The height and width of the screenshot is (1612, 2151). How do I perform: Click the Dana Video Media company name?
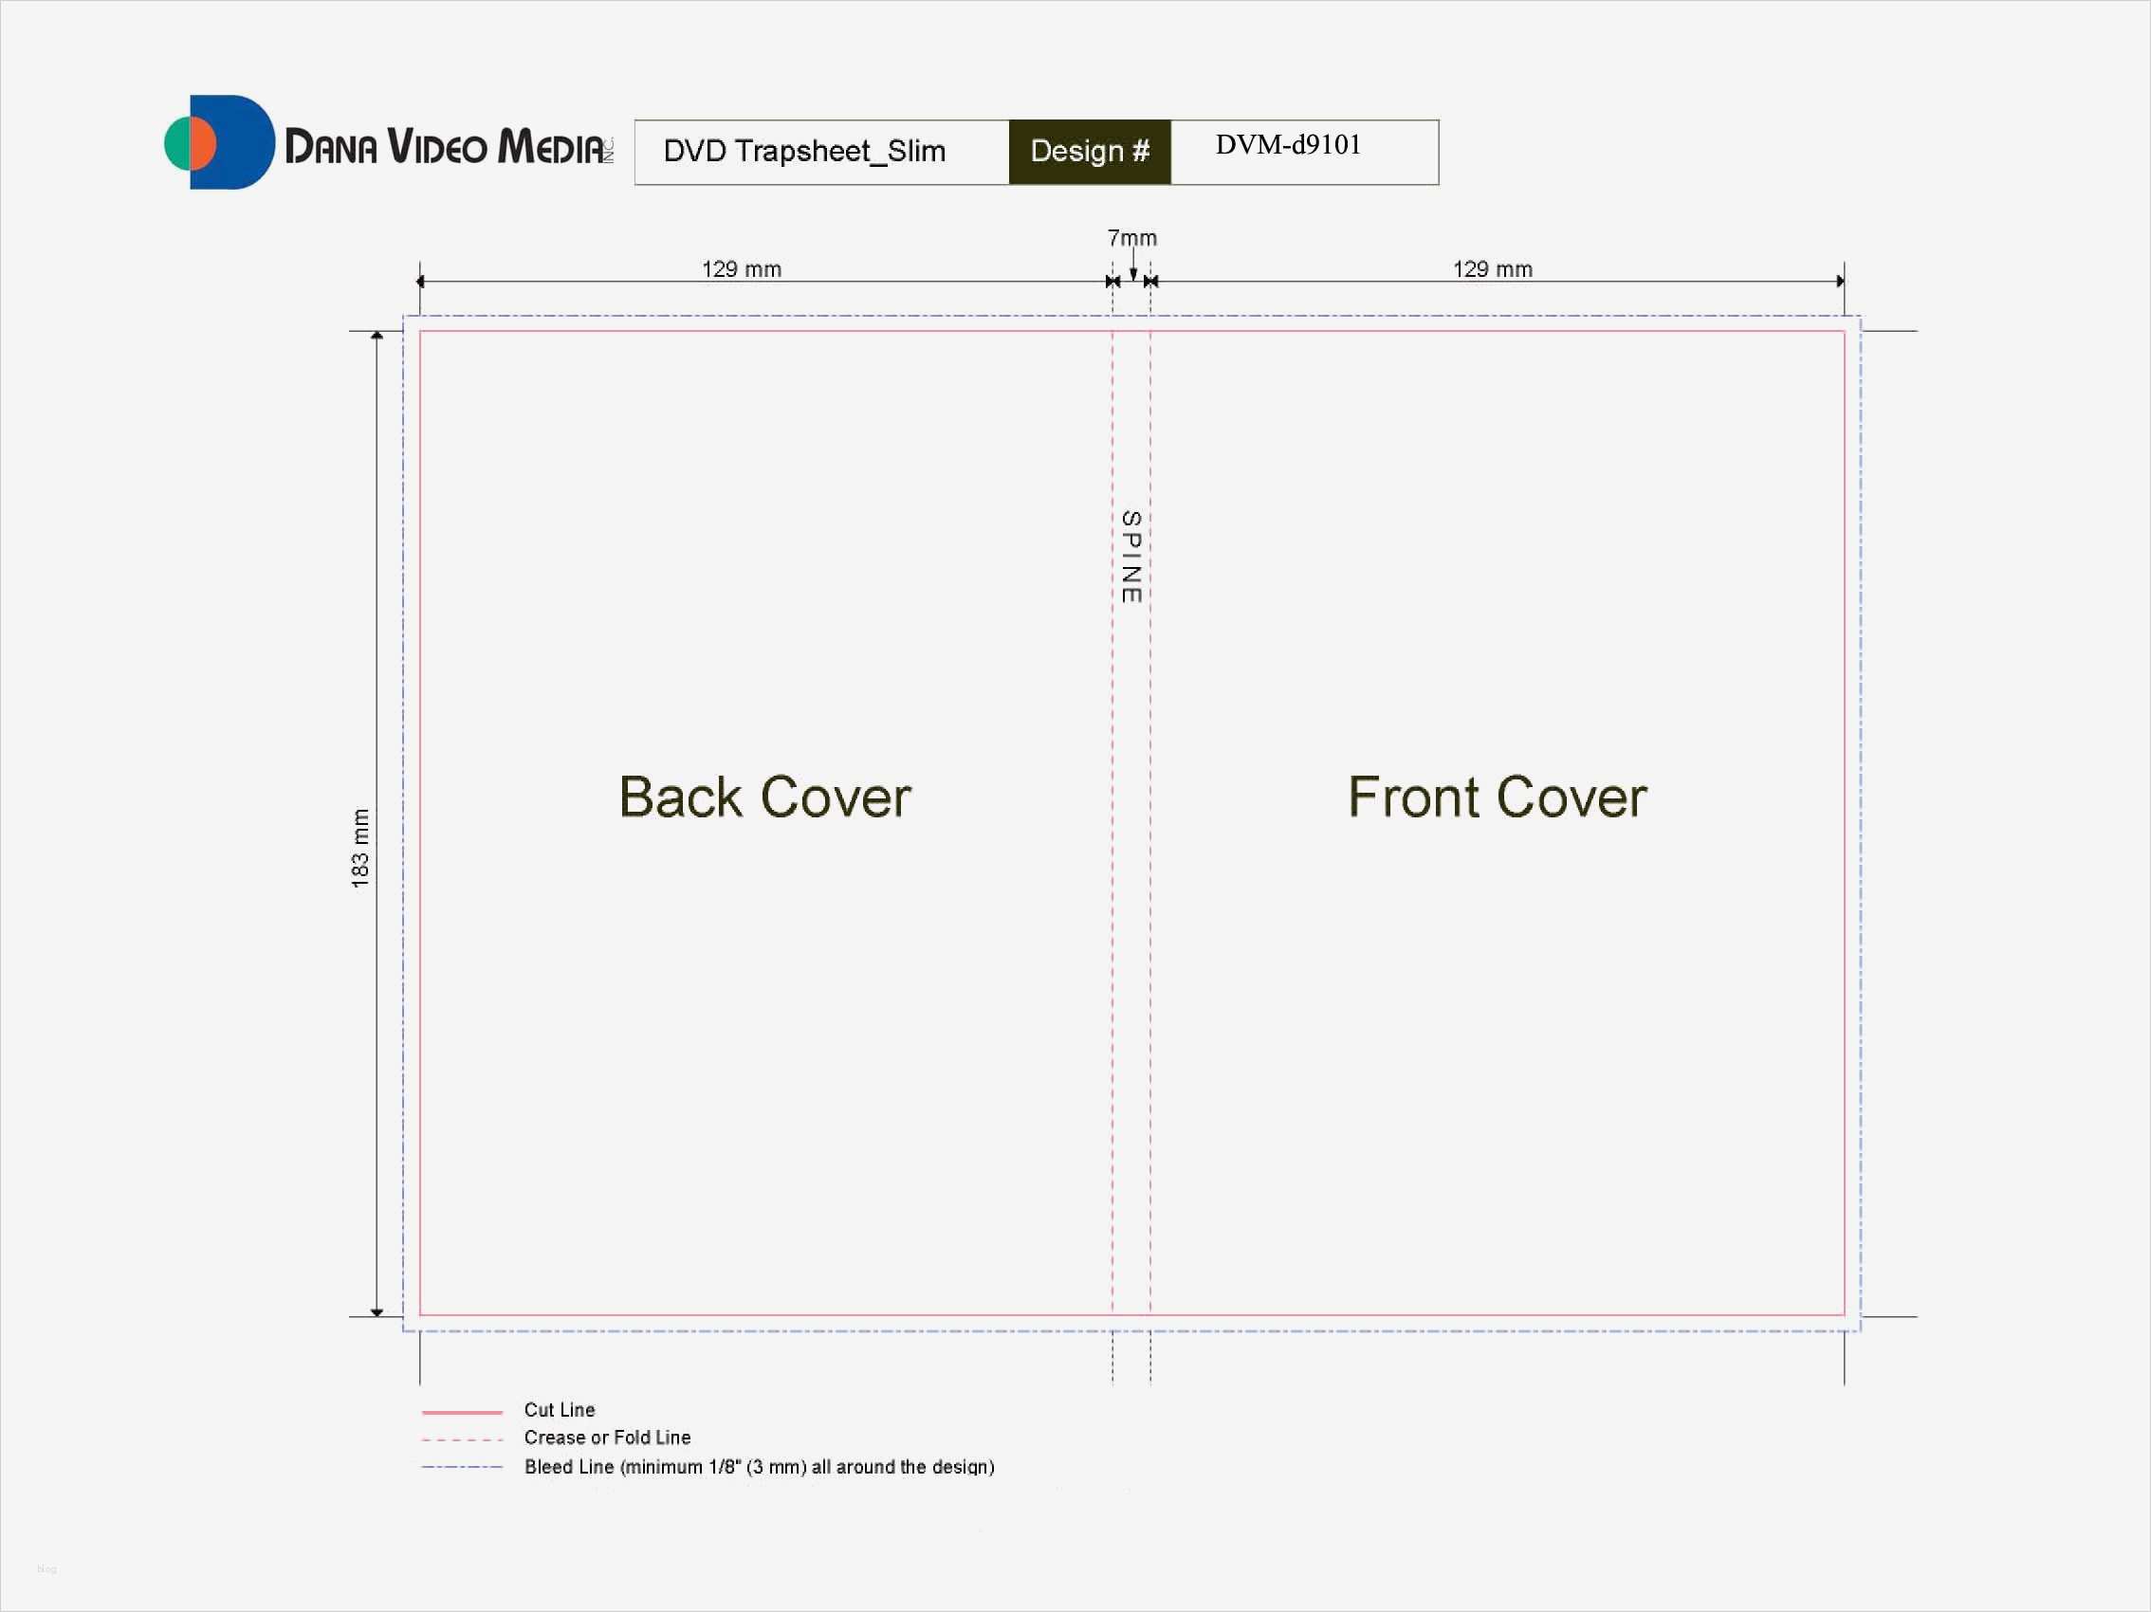448,147
